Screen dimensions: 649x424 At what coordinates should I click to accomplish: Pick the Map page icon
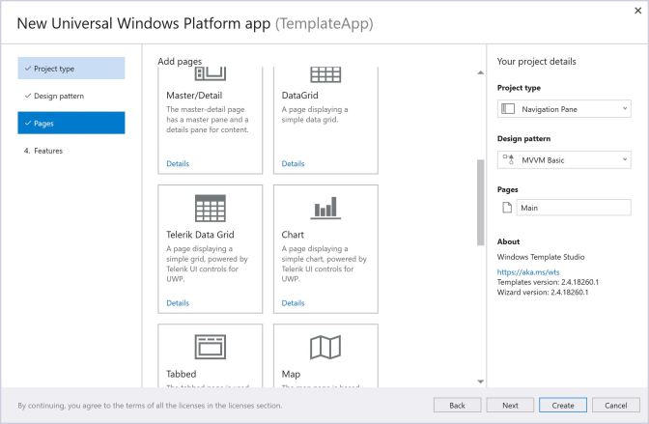(325, 347)
